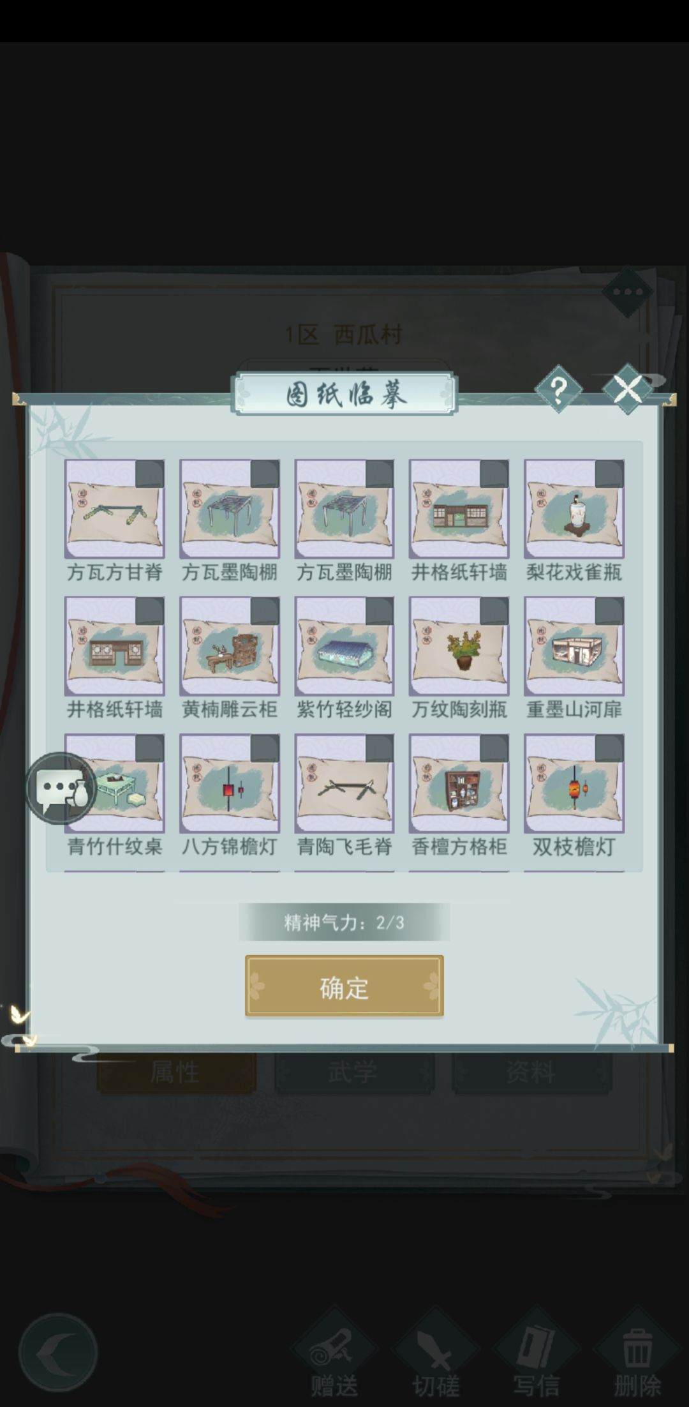Select the 双枝檐灯 blueprint icon
Screen dimensions: 689x1407
click(x=574, y=784)
